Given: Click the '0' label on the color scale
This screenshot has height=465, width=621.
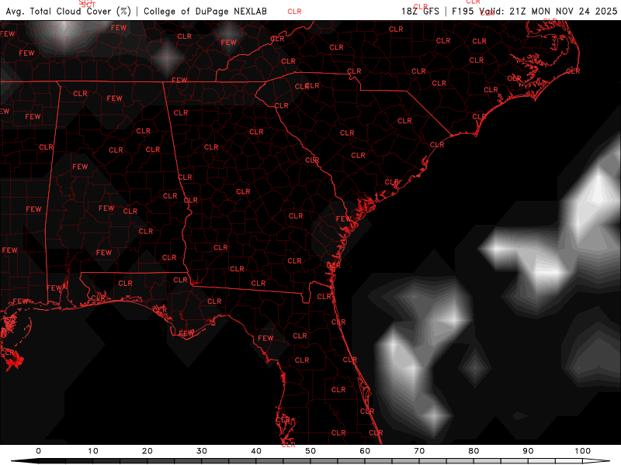Looking at the screenshot, I should click(38, 451).
